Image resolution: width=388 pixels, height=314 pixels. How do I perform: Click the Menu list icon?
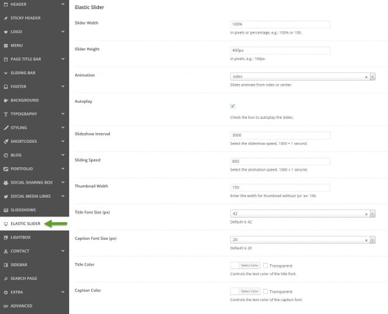(6, 45)
